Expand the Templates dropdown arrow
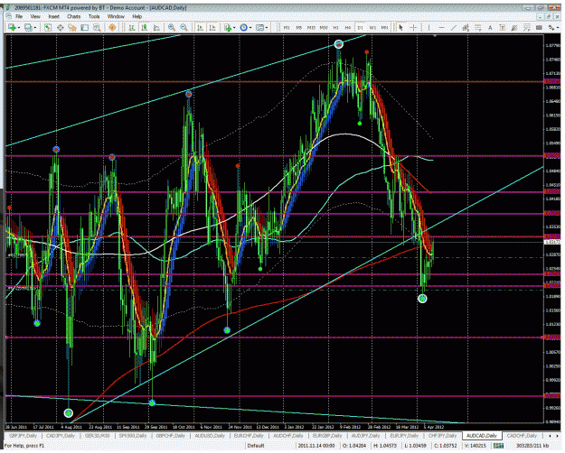 pyautogui.click(x=267, y=28)
